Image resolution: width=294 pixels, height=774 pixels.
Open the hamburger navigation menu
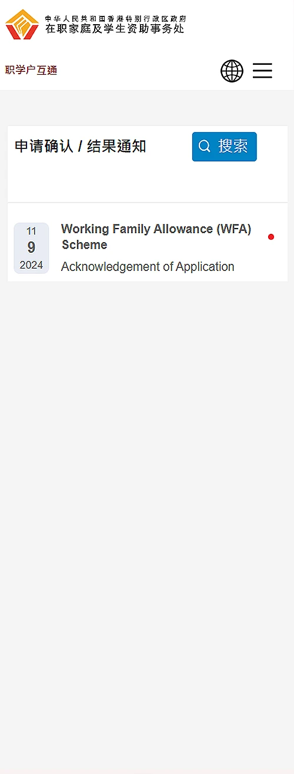pyautogui.click(x=262, y=71)
